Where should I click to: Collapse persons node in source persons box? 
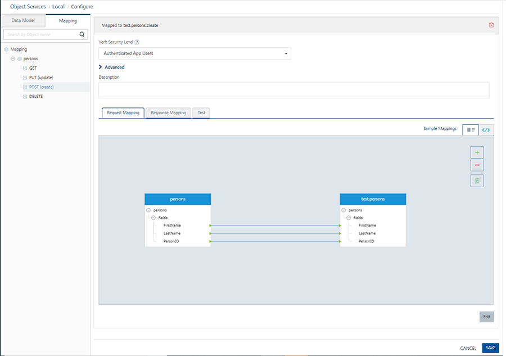point(148,210)
